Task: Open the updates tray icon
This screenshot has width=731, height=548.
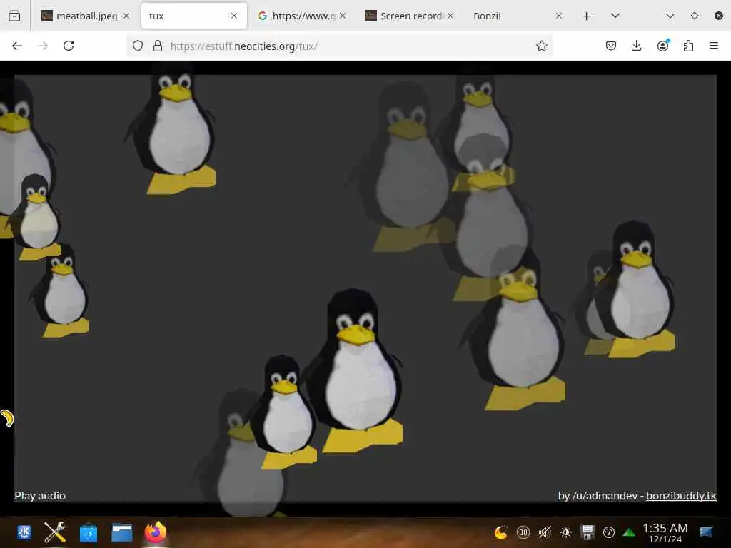Action: coord(608,532)
